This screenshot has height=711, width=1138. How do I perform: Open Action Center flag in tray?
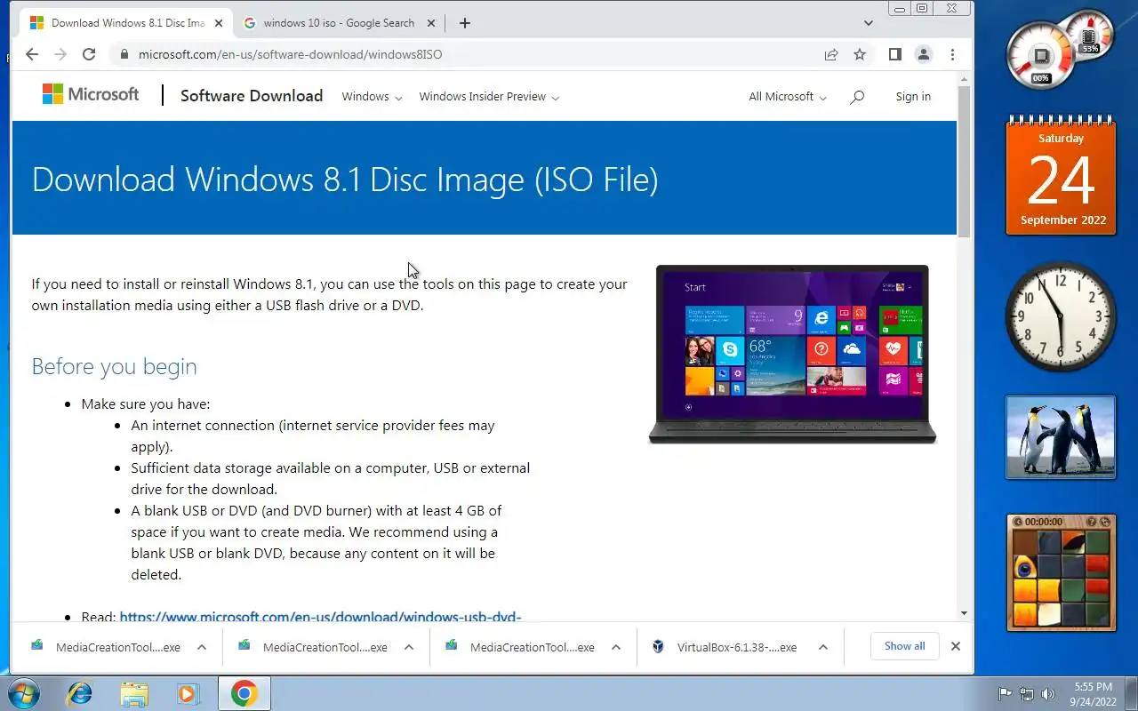tap(1006, 693)
